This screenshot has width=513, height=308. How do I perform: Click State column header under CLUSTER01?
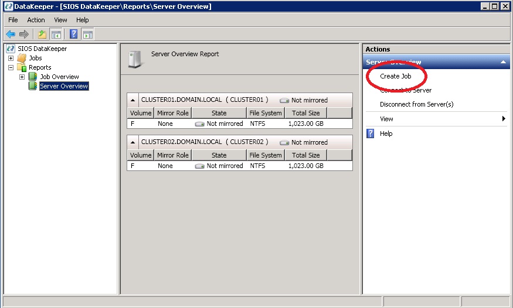coord(219,113)
